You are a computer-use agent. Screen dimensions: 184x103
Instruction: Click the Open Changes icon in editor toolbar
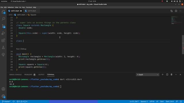[172, 11]
